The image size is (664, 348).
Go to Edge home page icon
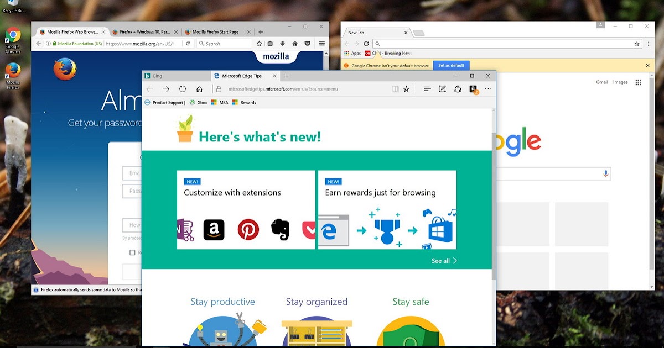click(x=199, y=89)
